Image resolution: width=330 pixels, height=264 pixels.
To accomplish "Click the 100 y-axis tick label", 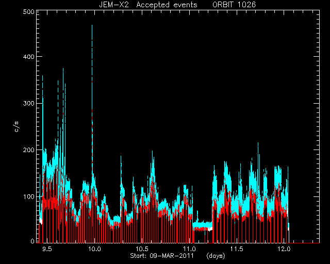I will [29, 196].
